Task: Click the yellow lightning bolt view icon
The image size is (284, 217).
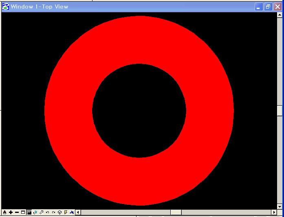Action: pos(66,213)
